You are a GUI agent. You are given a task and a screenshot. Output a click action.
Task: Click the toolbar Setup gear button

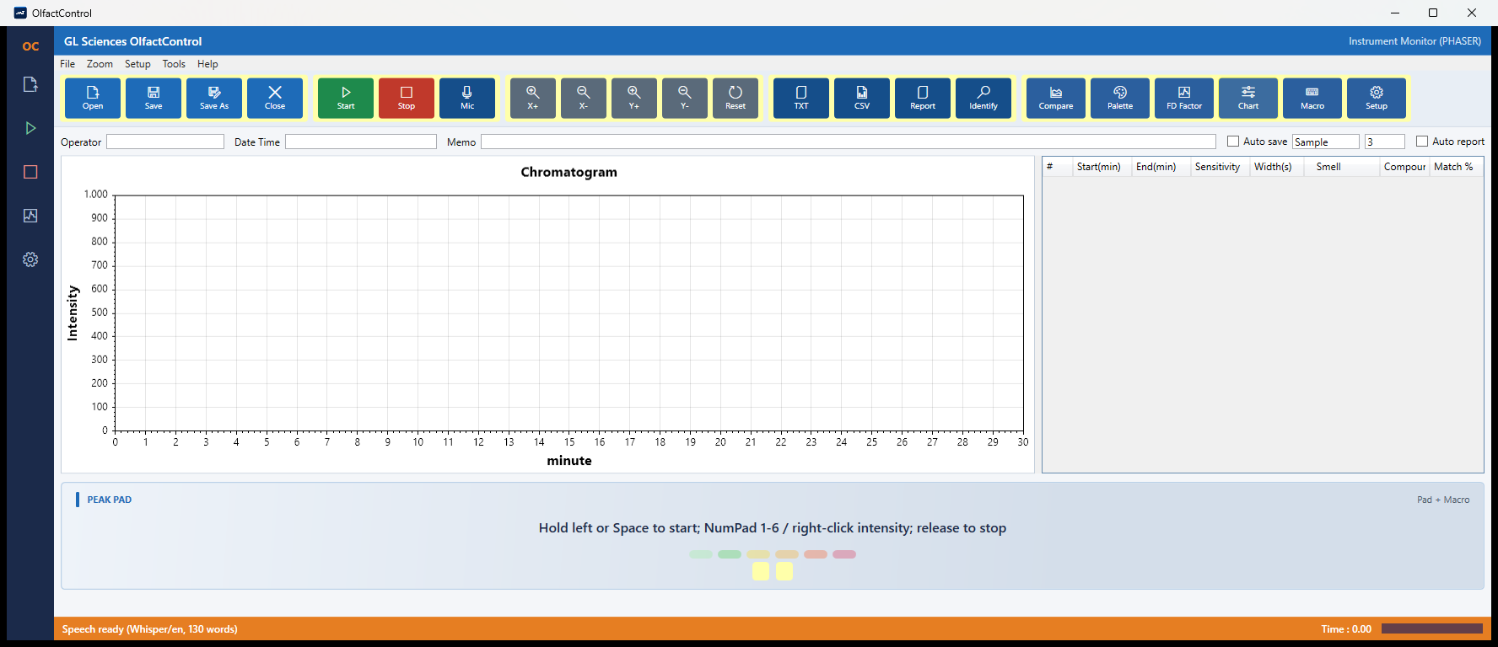point(1377,98)
